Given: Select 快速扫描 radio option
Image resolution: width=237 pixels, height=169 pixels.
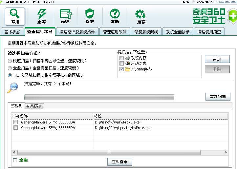Looking at the screenshot, I should tap(10, 61).
